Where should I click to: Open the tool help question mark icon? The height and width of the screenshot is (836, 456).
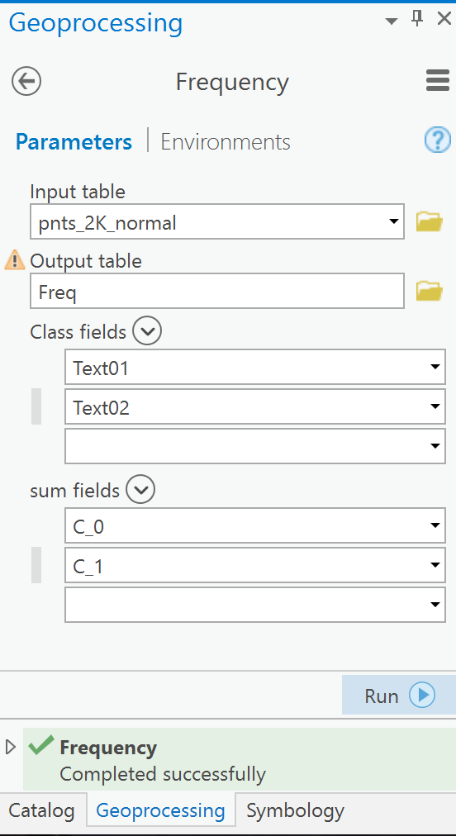click(x=437, y=140)
